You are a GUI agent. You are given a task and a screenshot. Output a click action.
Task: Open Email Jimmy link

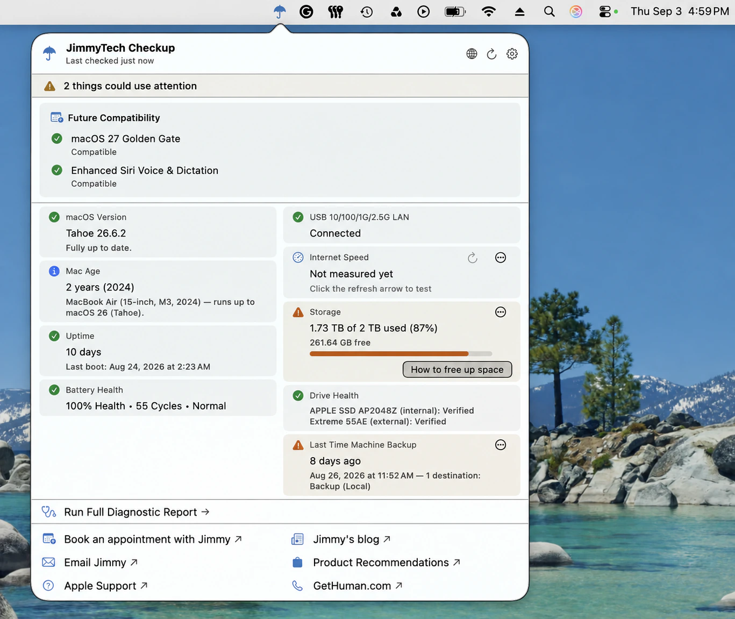101,563
